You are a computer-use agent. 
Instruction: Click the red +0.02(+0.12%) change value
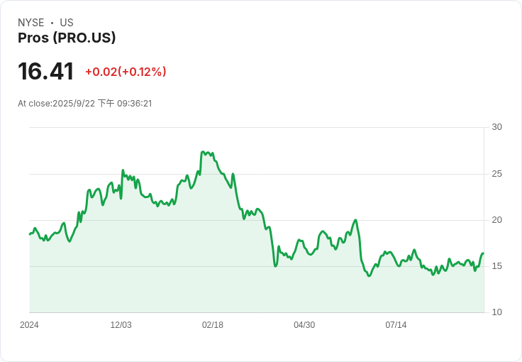pyautogui.click(x=126, y=72)
